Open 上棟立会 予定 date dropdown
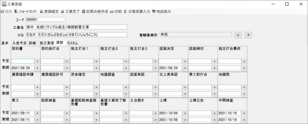The height and width of the screenshot is (124, 308). pos(215,113)
